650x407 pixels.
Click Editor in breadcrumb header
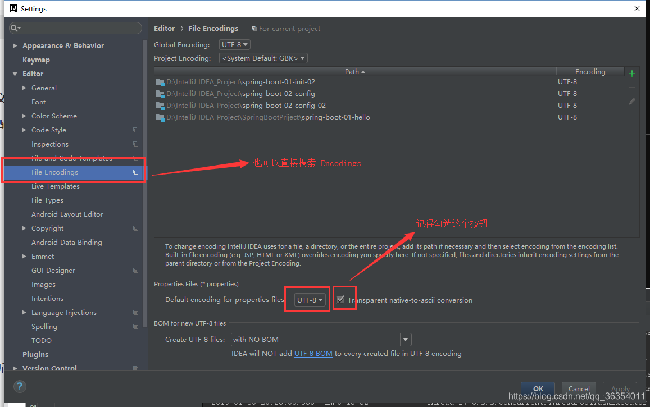pos(164,28)
